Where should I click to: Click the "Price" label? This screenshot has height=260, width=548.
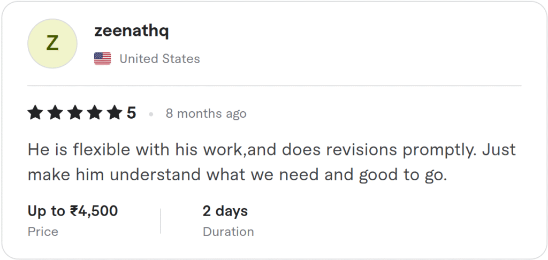click(43, 232)
